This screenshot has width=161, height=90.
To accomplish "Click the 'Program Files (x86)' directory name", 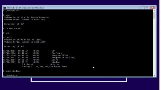I will tap(64, 57).
